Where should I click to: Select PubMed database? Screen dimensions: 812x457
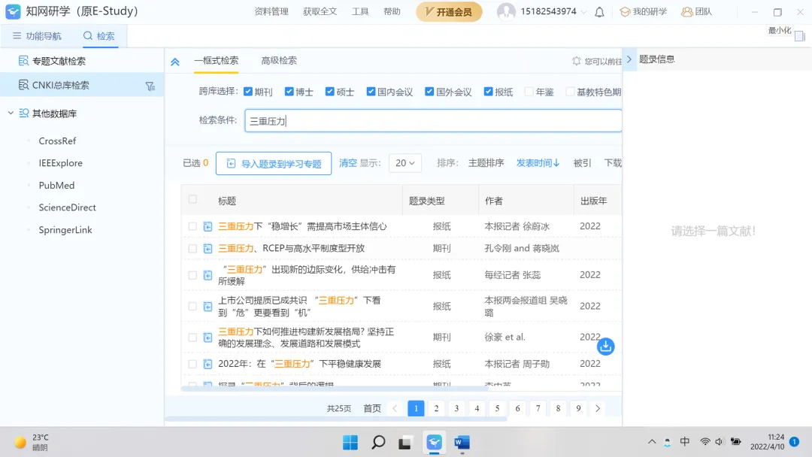56,186
